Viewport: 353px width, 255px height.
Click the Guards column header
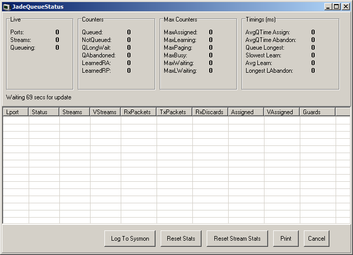tap(318, 112)
